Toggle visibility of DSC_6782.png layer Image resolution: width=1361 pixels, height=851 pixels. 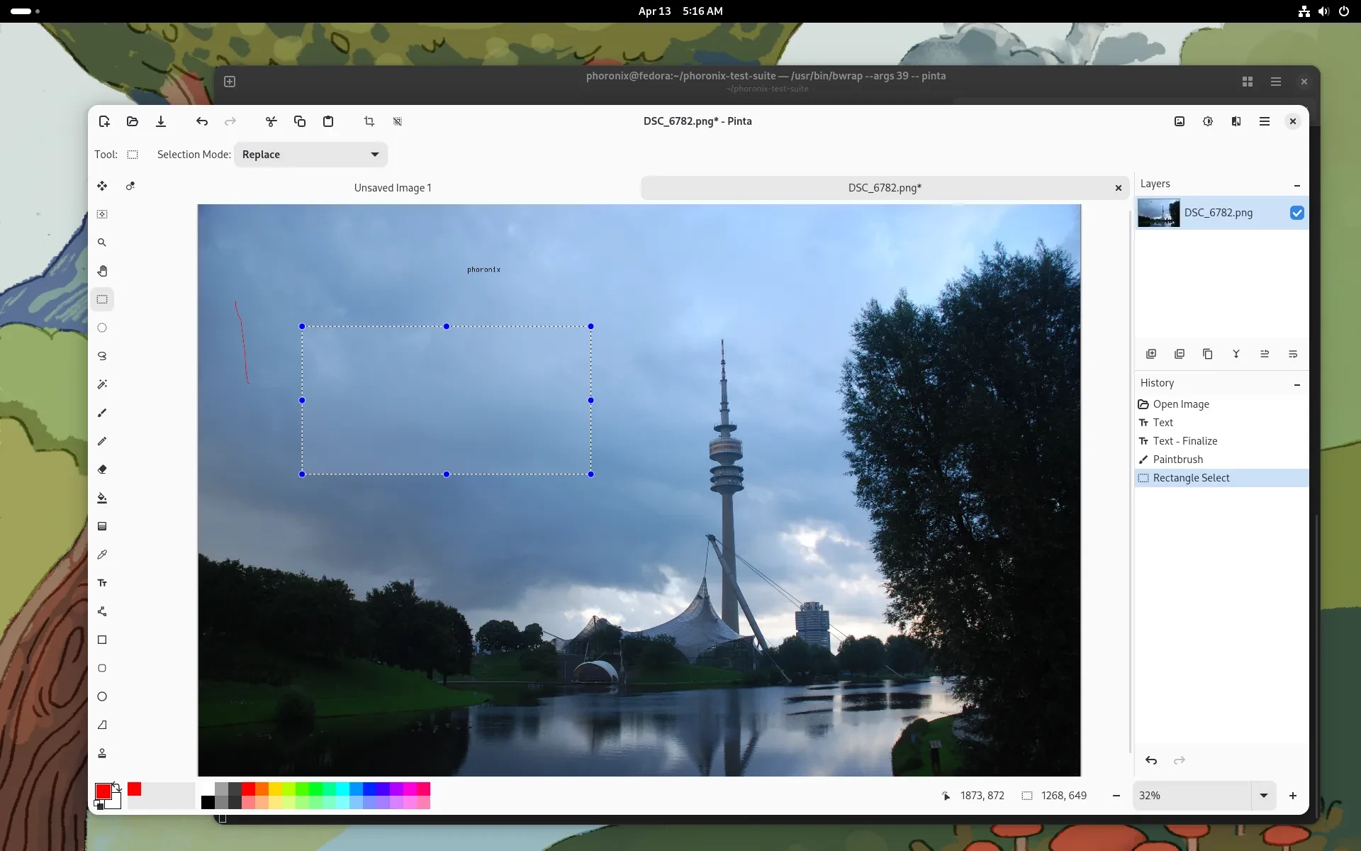pos(1296,213)
